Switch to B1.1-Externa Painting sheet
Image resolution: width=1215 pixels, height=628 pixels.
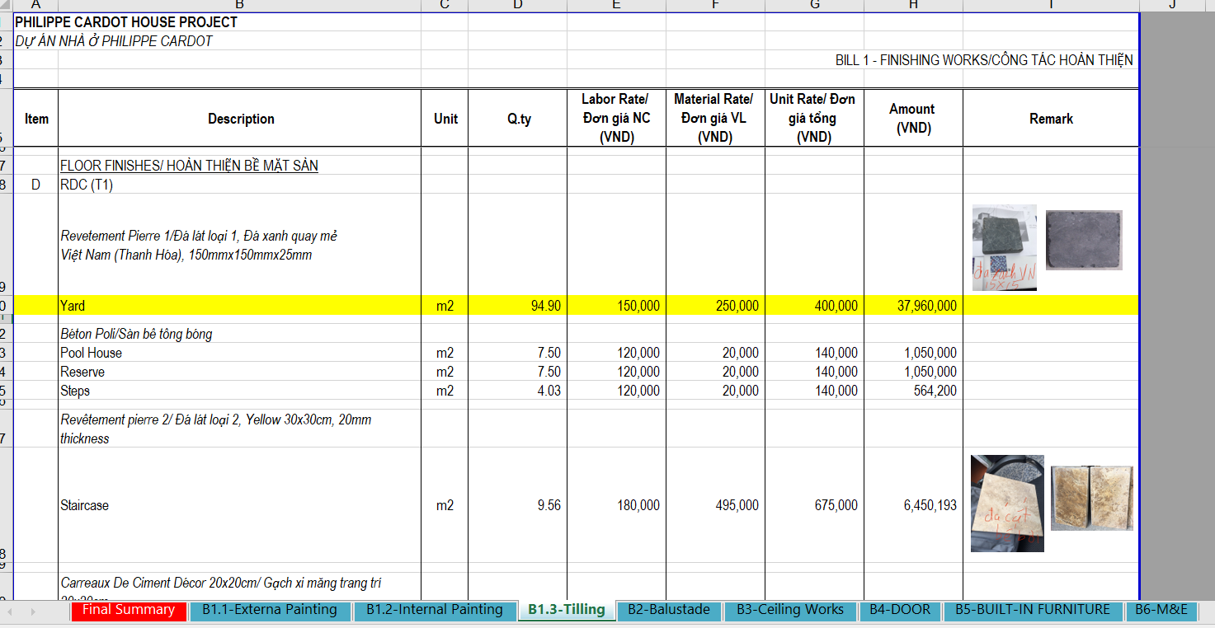[x=270, y=610]
